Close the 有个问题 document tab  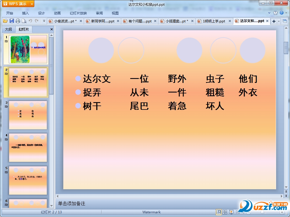[155, 21]
